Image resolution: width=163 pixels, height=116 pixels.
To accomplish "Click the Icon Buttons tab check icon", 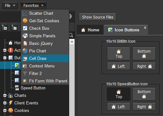I will pos(110,30).
